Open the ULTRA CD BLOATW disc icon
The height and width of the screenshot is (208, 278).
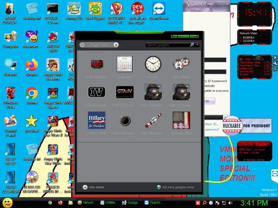[x=32, y=182]
